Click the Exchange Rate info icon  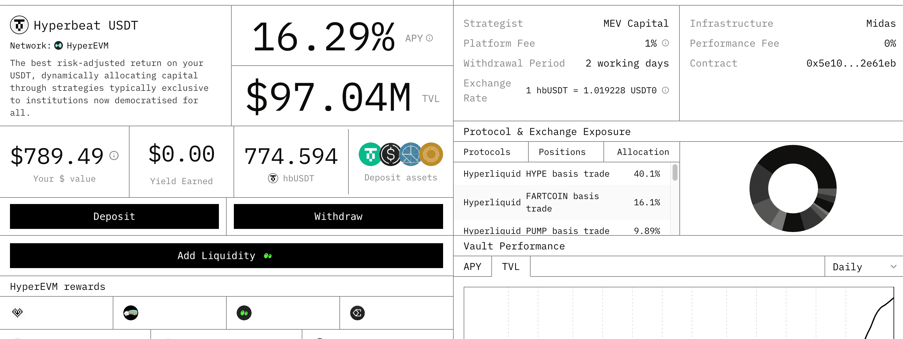tap(665, 91)
